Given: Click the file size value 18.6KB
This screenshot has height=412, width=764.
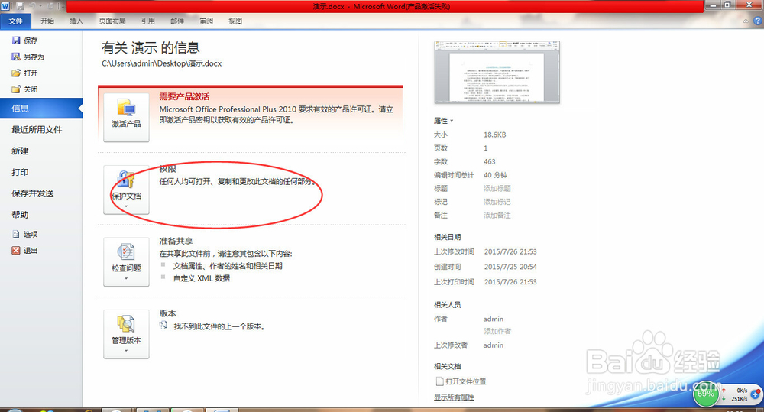Looking at the screenshot, I should (x=494, y=135).
